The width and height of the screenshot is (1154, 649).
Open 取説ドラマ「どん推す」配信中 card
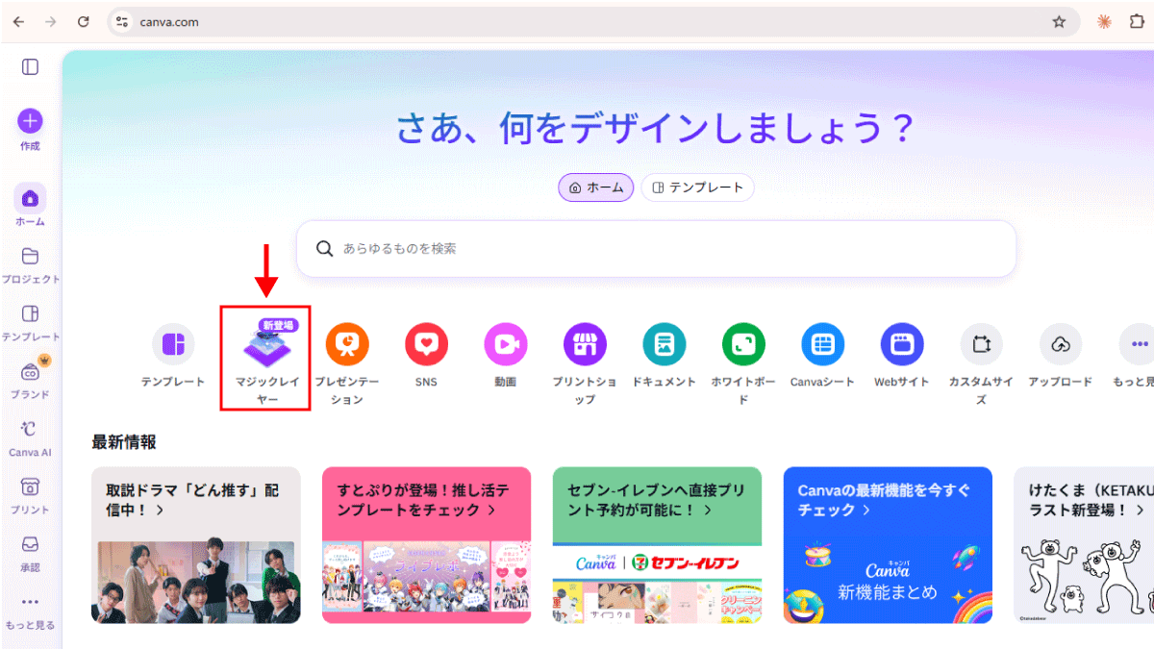tap(196, 545)
